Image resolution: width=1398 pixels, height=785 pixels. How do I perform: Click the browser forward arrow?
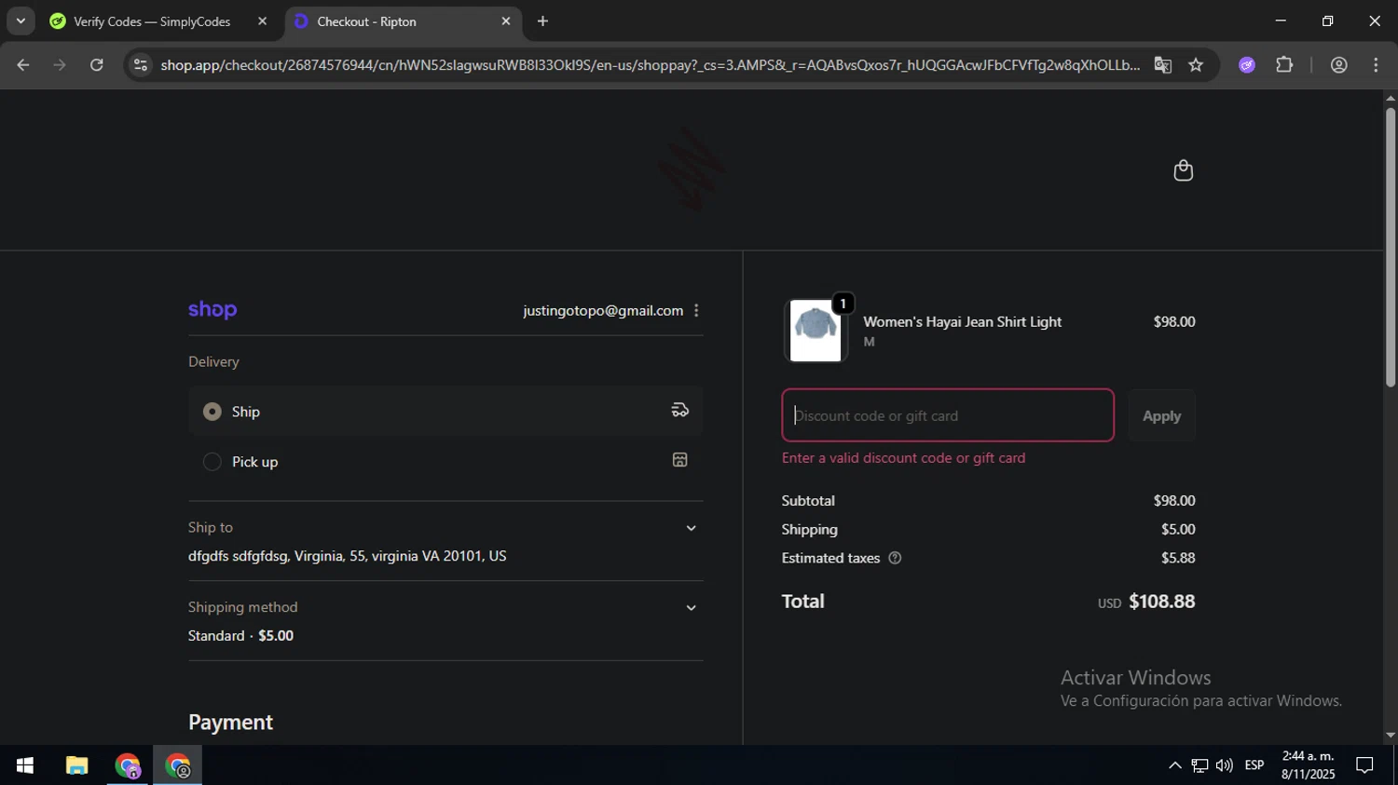click(60, 65)
